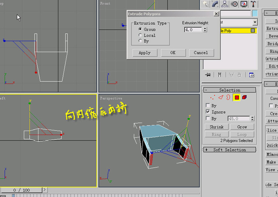Click the Bridge button on right panel
Screen dimensions: 278x197
pos(272,44)
